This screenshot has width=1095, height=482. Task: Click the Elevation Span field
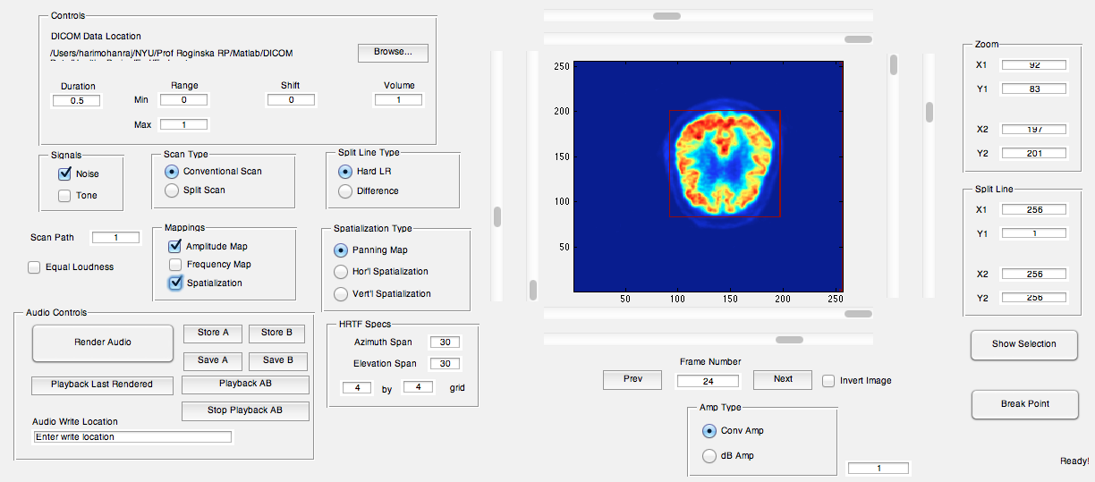pos(445,364)
